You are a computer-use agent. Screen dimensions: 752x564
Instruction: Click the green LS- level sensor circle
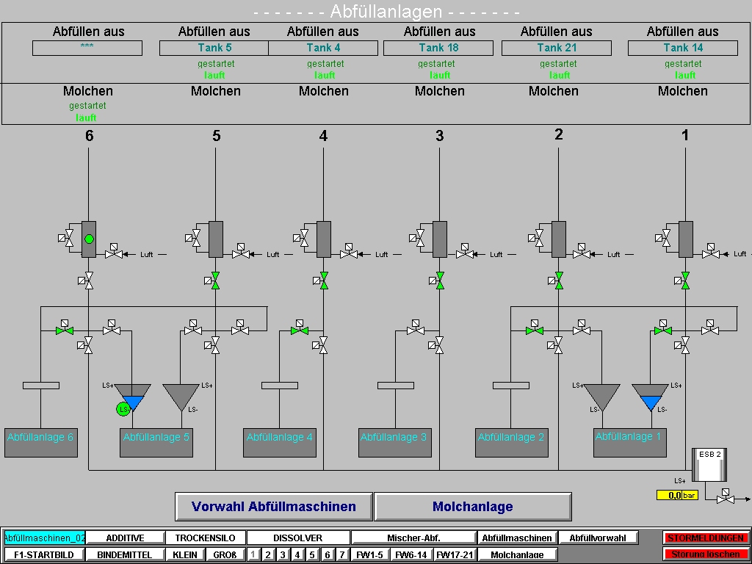[x=123, y=408]
